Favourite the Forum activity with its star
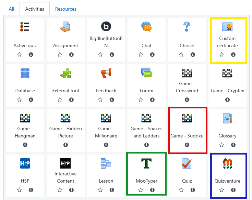Viewport: 252px width, 200px height. click(141, 100)
